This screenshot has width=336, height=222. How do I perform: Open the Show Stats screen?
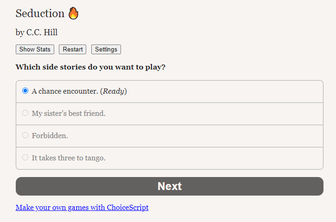pyautogui.click(x=35, y=50)
